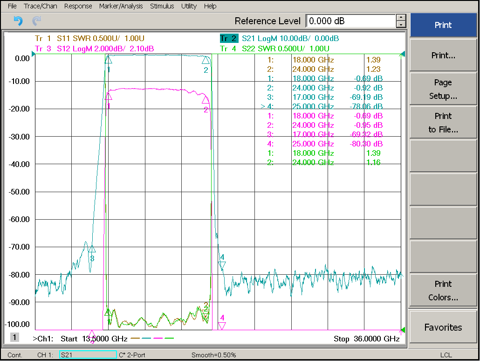
Task: Open the Stimulus menu
Action: point(162,6)
